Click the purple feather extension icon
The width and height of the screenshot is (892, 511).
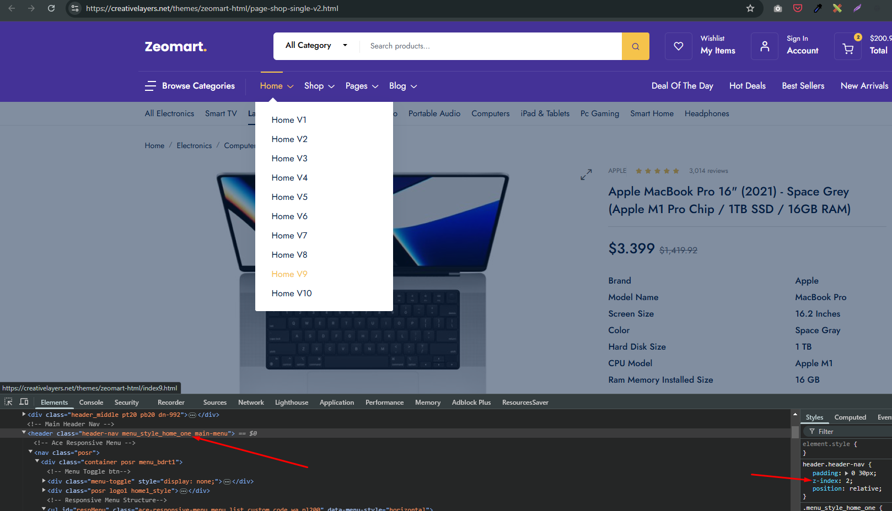pos(857,8)
